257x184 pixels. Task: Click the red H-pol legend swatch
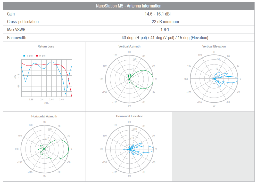click(37, 56)
